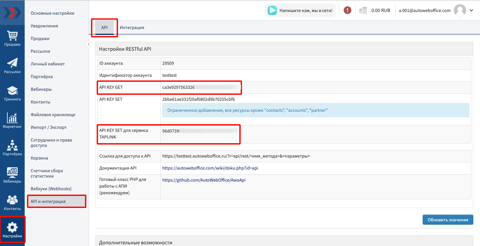Image resolution: width=480 pixels, height=246 pixels.
Task: Expand the user account dropdown chevron
Action: 471,10
